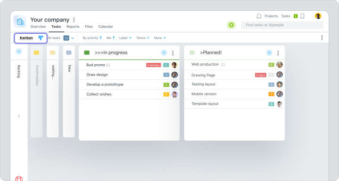This screenshot has height=181, width=339.
Task: Expand the Label dropdown
Action: tap(125, 38)
